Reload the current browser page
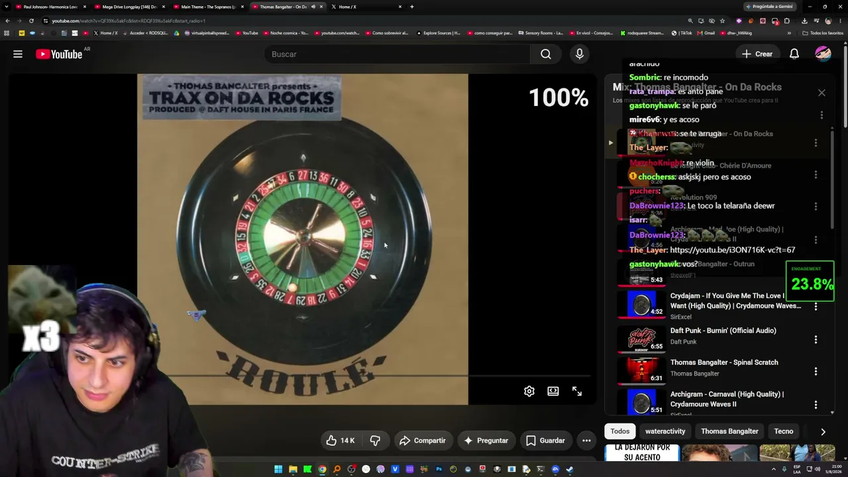This screenshot has height=477, width=848. (x=31, y=21)
